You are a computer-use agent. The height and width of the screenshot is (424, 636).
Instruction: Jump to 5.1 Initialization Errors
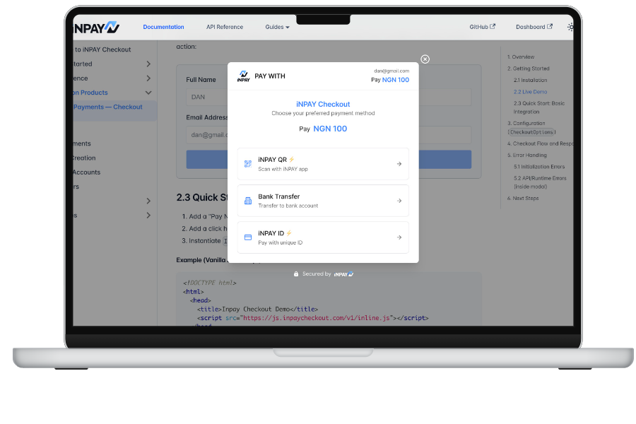coord(539,167)
